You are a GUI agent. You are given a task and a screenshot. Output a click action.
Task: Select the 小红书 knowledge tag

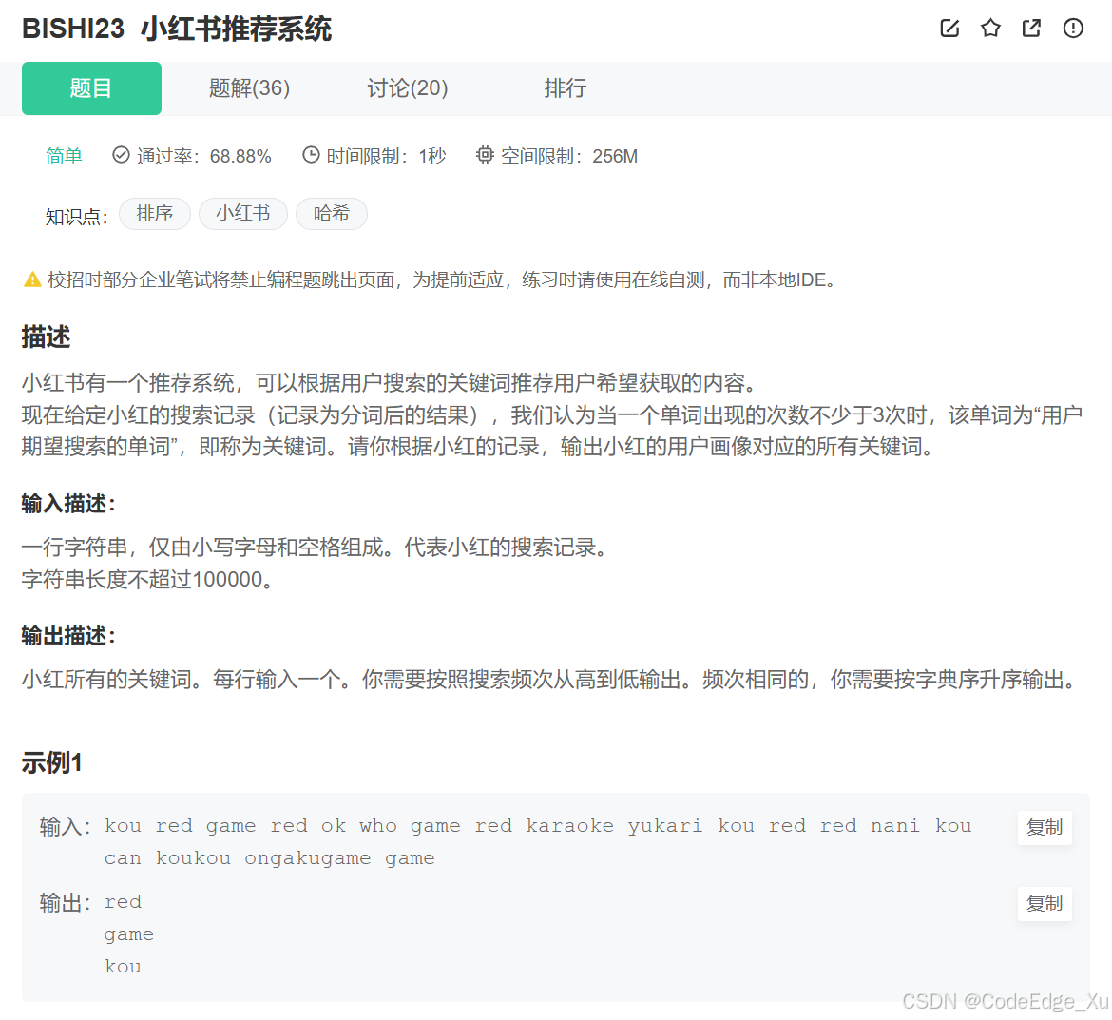[x=243, y=214]
